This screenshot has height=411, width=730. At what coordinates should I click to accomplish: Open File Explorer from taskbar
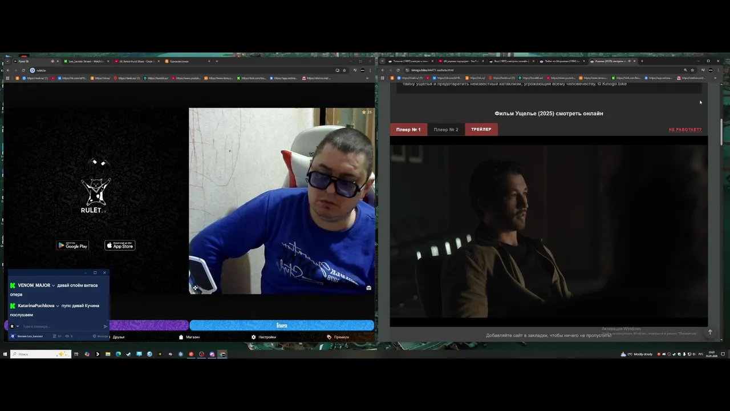click(108, 354)
